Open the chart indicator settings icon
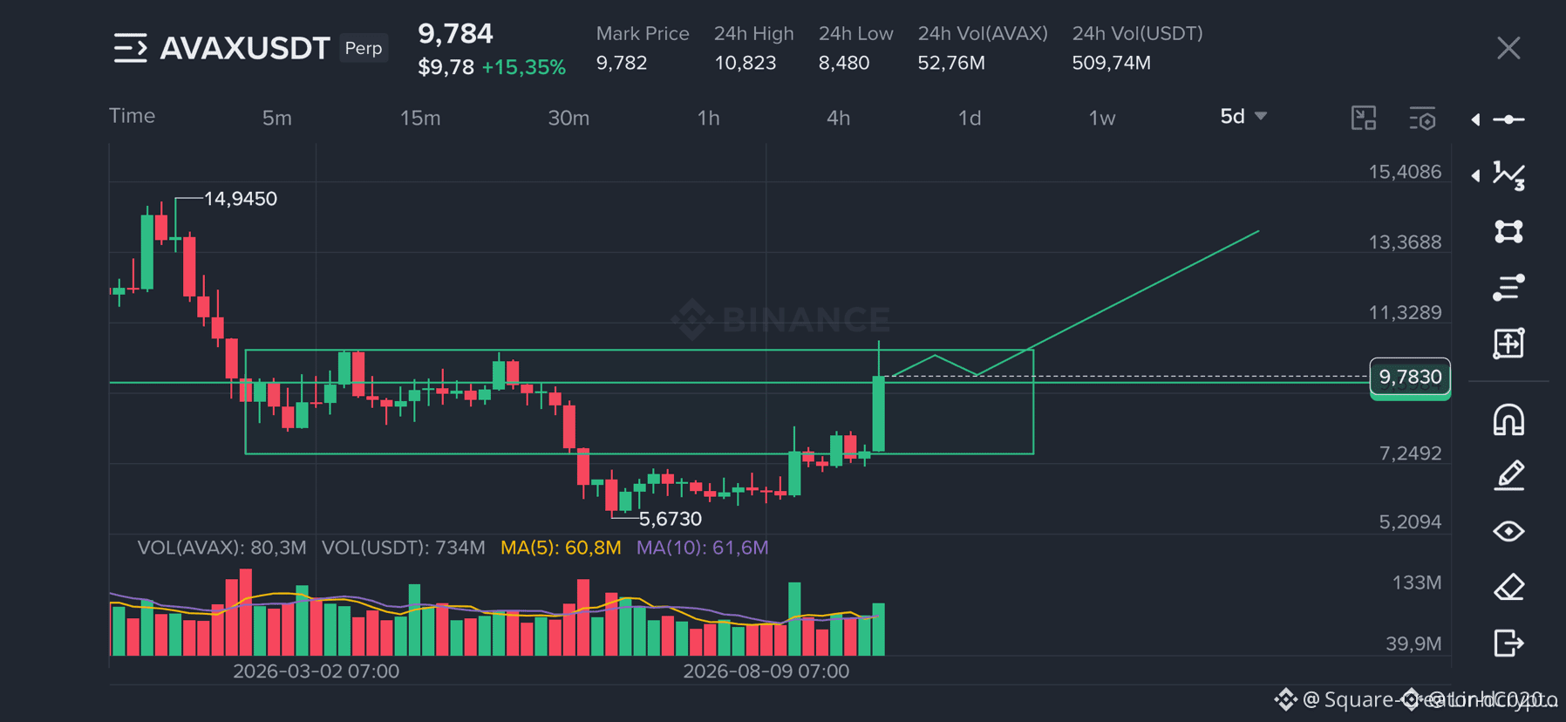This screenshot has width=1566, height=722. tap(1422, 119)
